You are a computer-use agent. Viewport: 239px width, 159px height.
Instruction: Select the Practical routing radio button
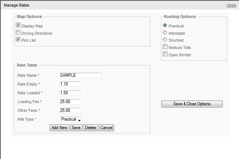[165, 25]
